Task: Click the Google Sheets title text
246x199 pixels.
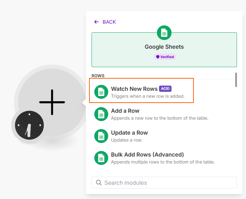Action: (x=164, y=47)
